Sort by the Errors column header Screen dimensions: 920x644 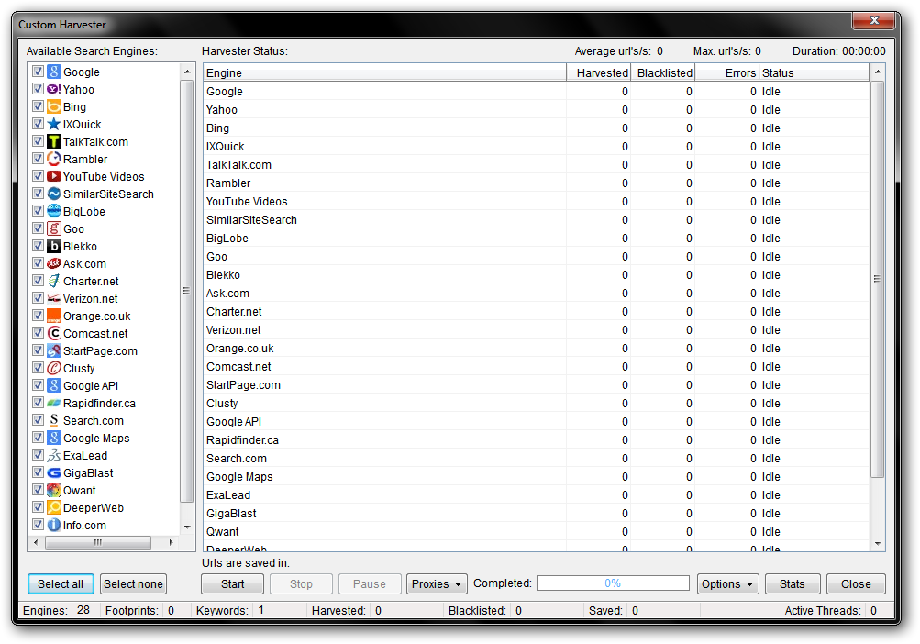coord(727,72)
